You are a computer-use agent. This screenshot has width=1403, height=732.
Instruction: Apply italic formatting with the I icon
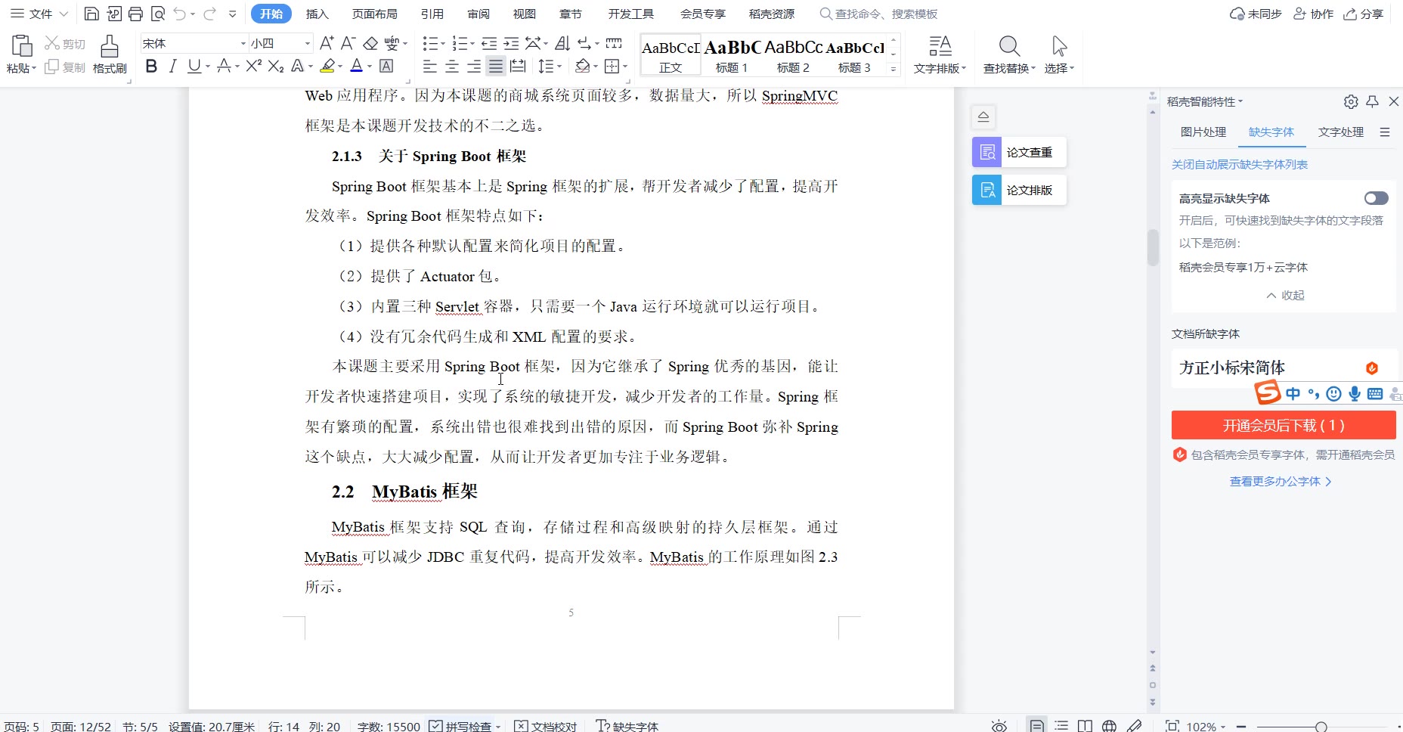172,67
